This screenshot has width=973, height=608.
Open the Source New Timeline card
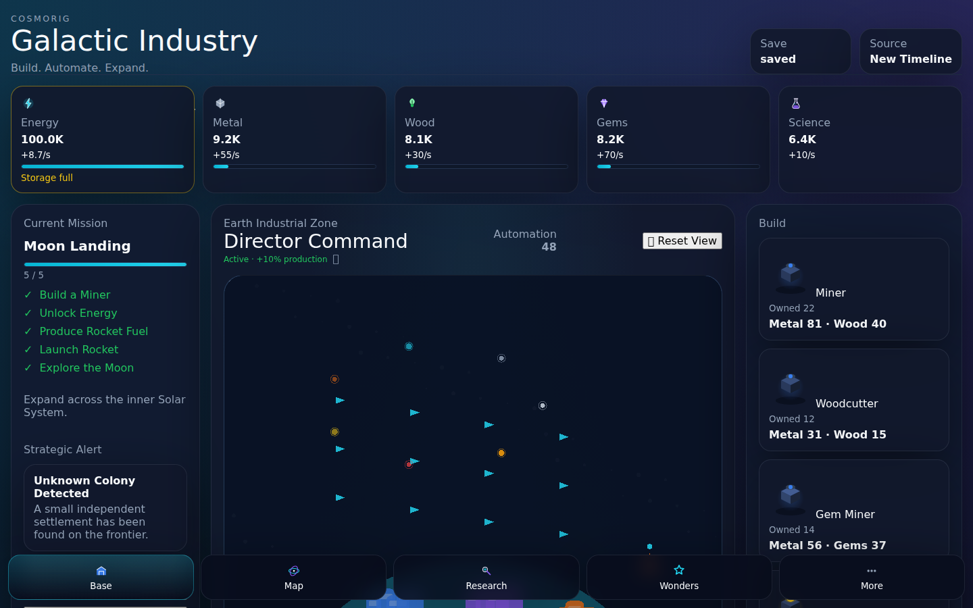911,51
